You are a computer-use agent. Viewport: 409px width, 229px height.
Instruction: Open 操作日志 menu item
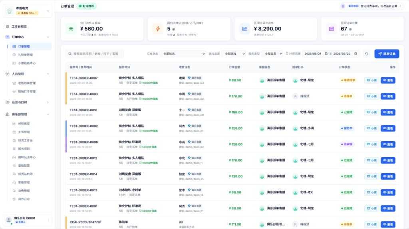click(30, 199)
